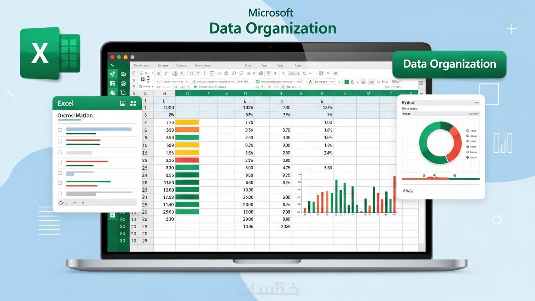This screenshot has height=301, width=535.
Task: Tick the checkbox beside green-over-red bars
Action: click(x=60, y=183)
